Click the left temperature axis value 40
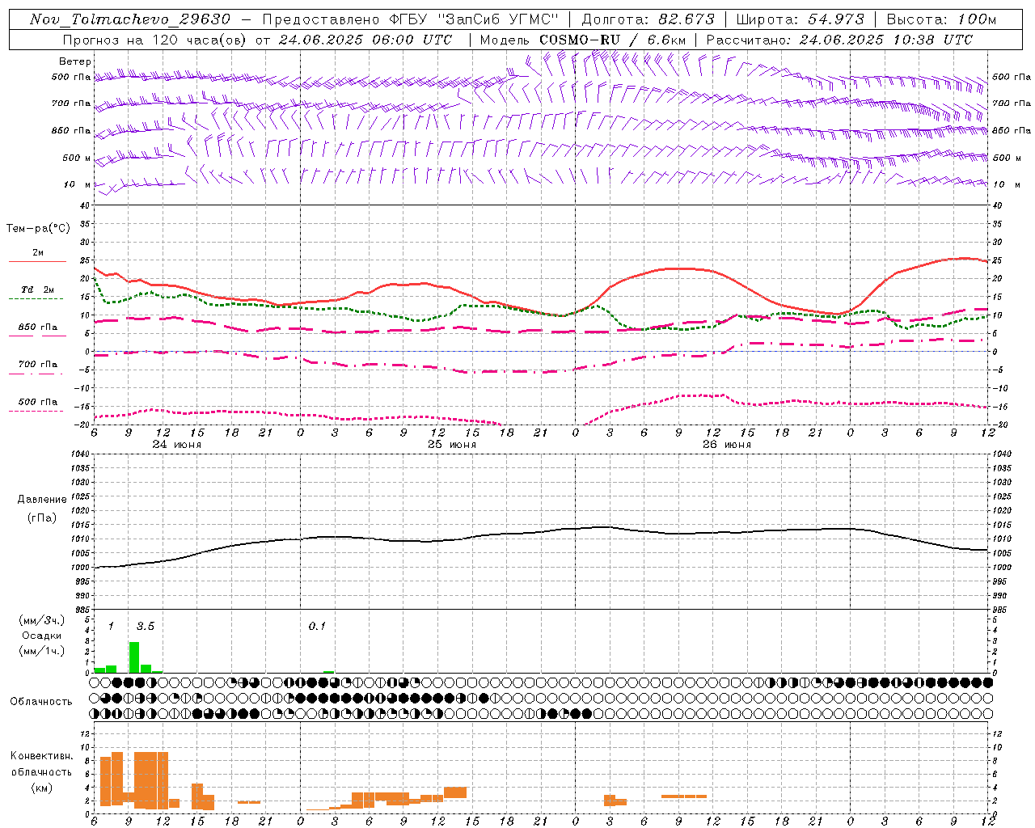 point(85,205)
